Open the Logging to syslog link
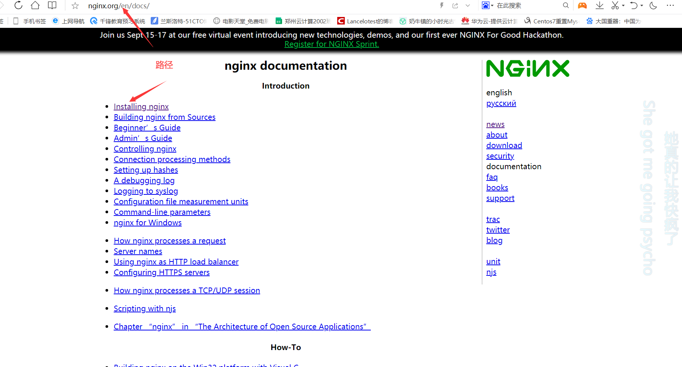 coord(146,191)
